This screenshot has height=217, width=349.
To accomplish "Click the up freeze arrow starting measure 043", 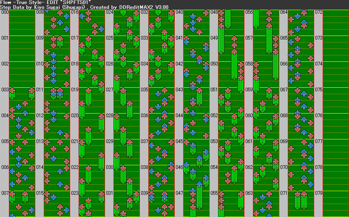I will tap(199, 97).
